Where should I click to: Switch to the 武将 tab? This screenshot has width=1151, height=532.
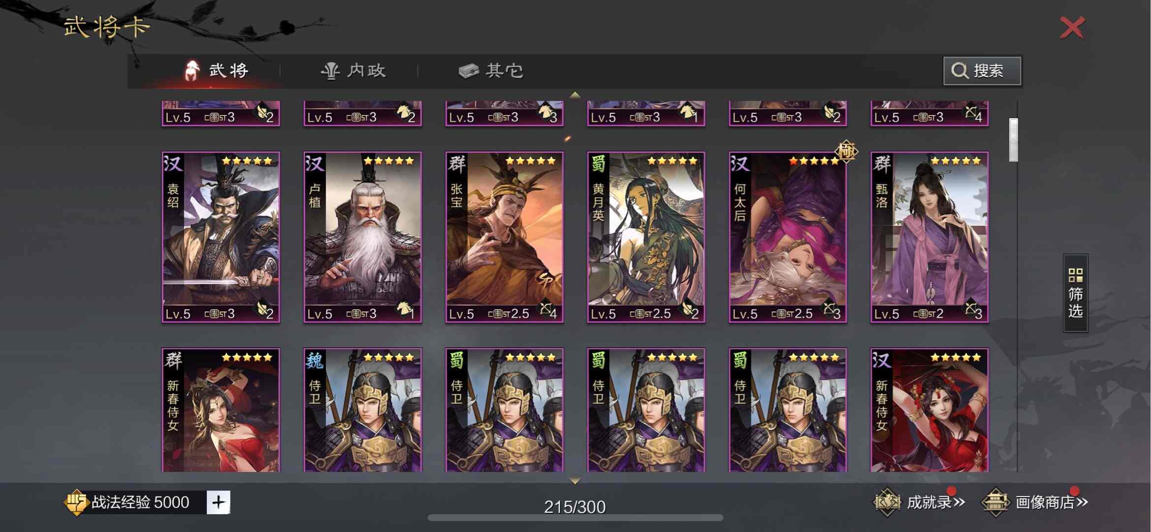[x=217, y=70]
